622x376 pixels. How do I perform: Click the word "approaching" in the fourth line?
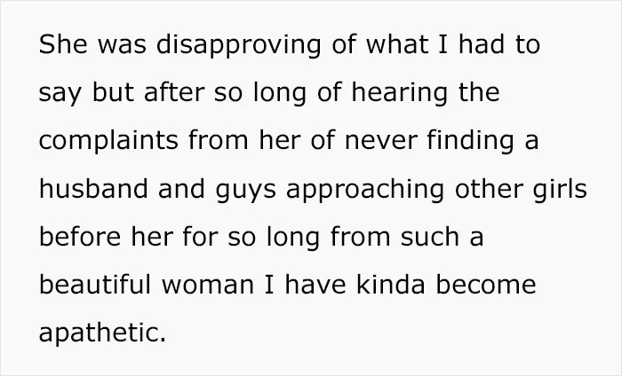click(365, 189)
